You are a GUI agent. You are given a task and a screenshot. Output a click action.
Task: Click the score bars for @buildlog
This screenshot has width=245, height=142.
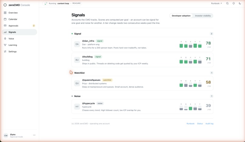191,60
